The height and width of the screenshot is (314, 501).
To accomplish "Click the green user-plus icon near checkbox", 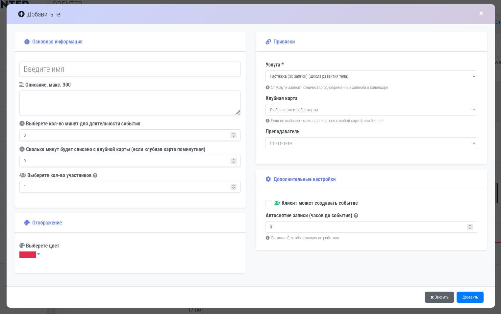I will click(277, 203).
